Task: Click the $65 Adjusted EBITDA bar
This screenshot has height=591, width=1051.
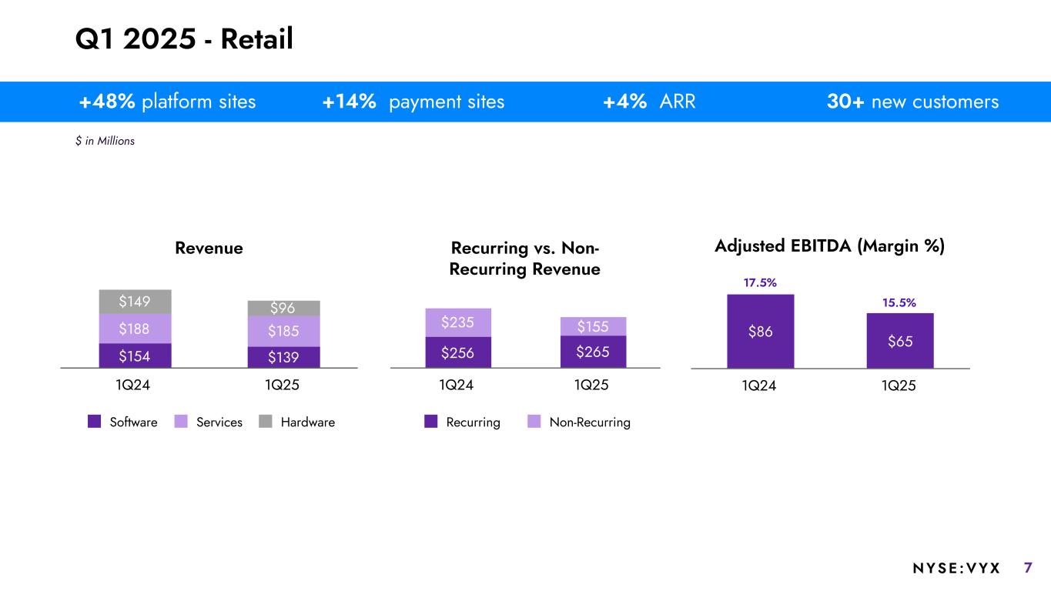Action: point(900,341)
